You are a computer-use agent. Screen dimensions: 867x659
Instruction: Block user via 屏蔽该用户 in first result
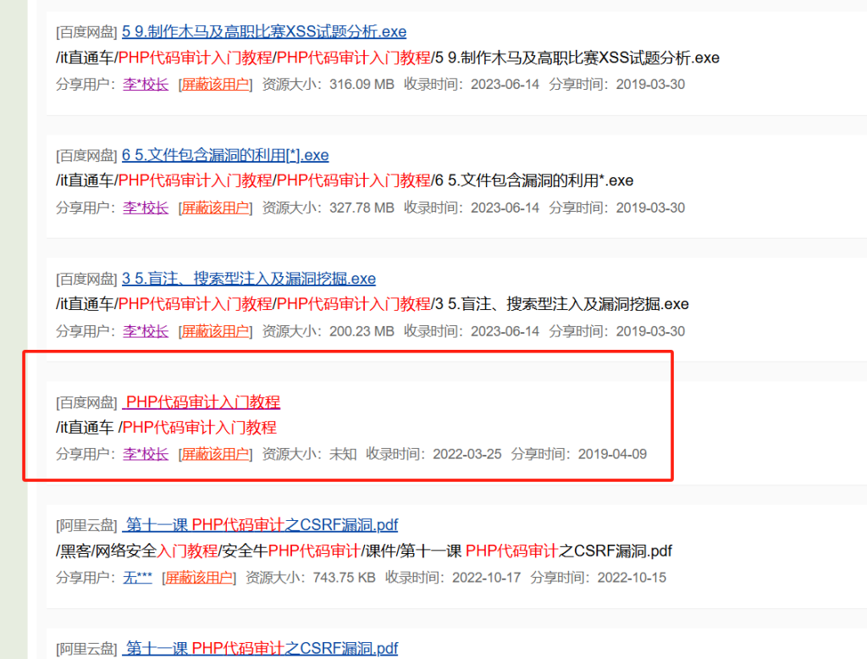(x=215, y=86)
